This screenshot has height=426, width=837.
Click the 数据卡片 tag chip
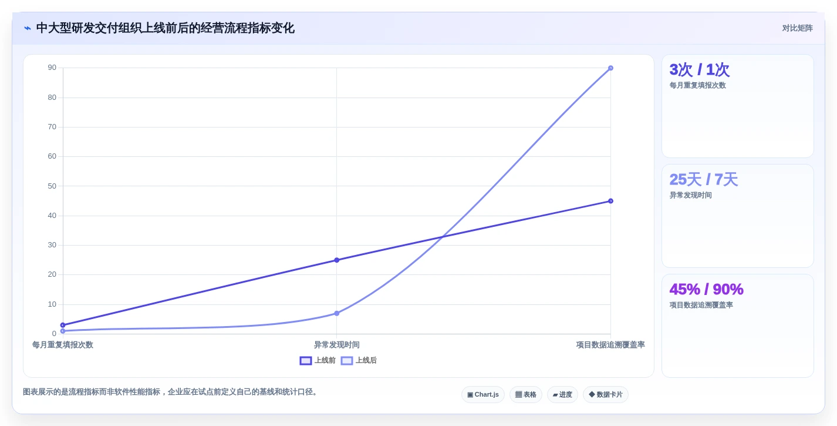[x=606, y=395]
